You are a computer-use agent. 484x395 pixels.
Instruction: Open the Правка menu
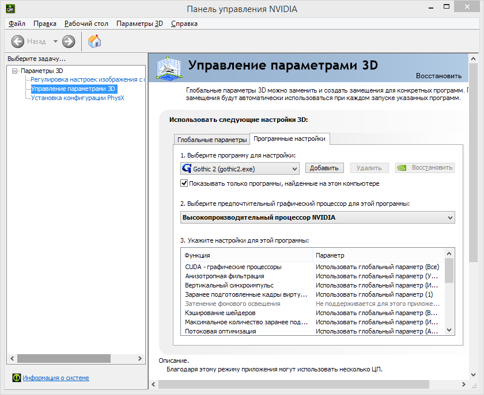45,24
